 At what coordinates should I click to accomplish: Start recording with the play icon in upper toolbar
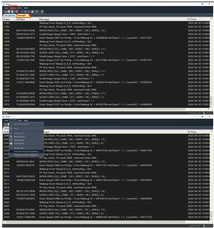pyautogui.click(x=22, y=12)
